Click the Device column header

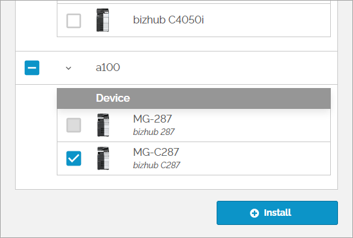coord(113,98)
